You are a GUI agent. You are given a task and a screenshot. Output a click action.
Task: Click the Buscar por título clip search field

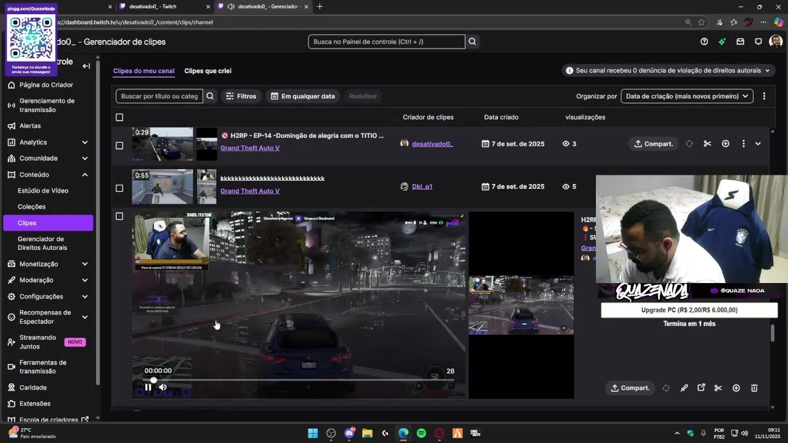tap(159, 96)
